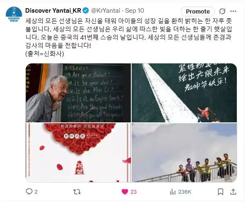The width and height of the screenshot is (247, 203).
Task: Click the Korean tweet text body
Action: pos(128,37)
